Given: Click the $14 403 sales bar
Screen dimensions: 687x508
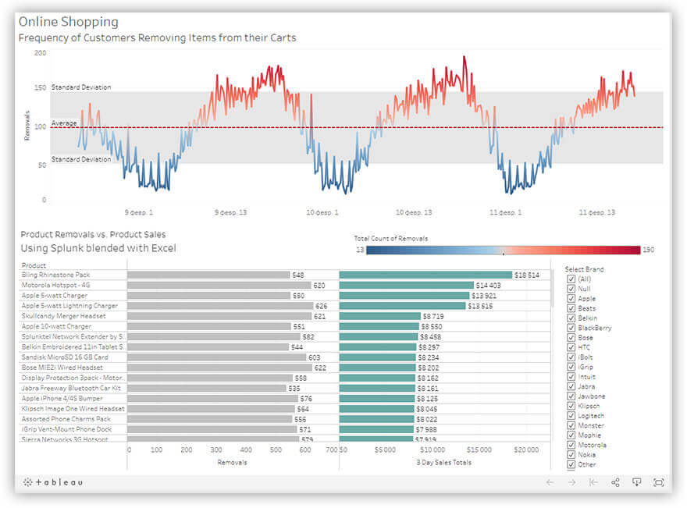Looking at the screenshot, I should pyautogui.click(x=407, y=285).
